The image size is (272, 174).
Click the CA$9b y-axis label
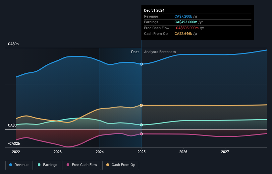(13, 44)
